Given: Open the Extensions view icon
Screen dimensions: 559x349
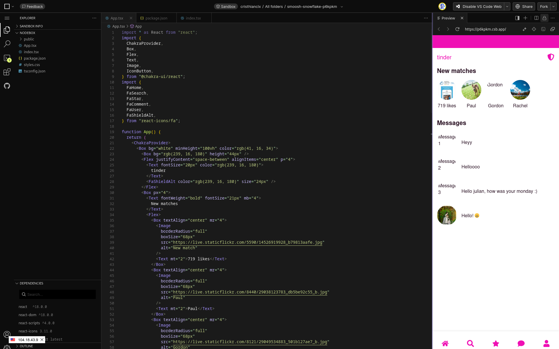Looking at the screenshot, I should coord(7,72).
